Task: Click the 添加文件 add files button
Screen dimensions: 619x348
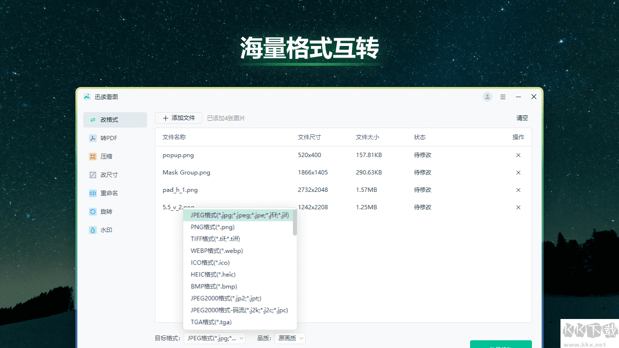Action: pos(178,117)
